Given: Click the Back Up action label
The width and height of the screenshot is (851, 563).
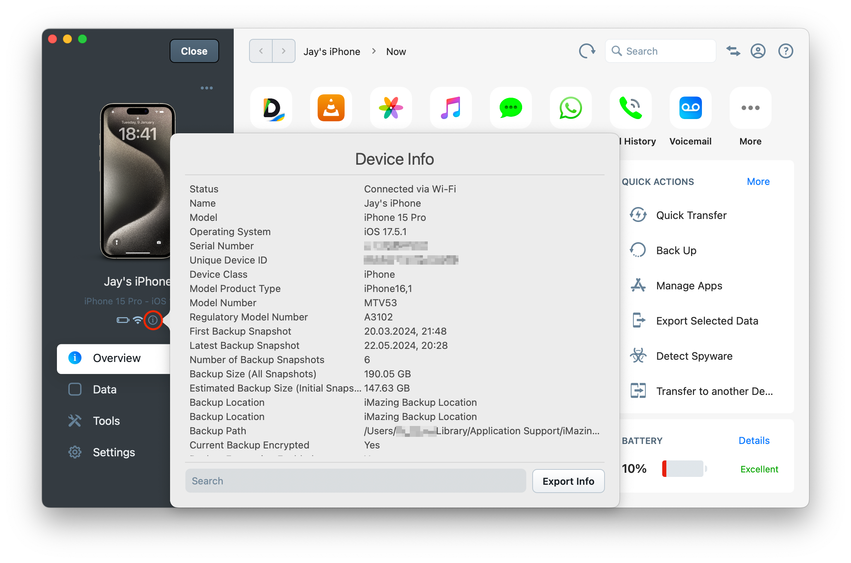Looking at the screenshot, I should pyautogui.click(x=676, y=250).
